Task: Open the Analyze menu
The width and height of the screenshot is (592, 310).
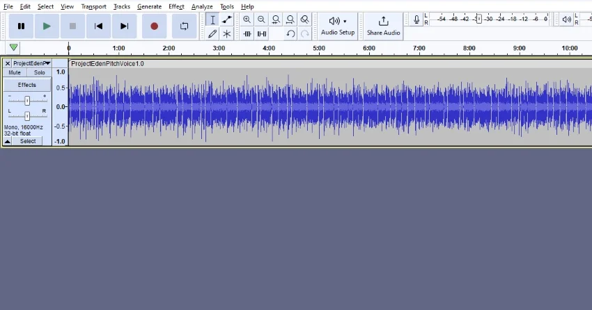Action: tap(202, 6)
